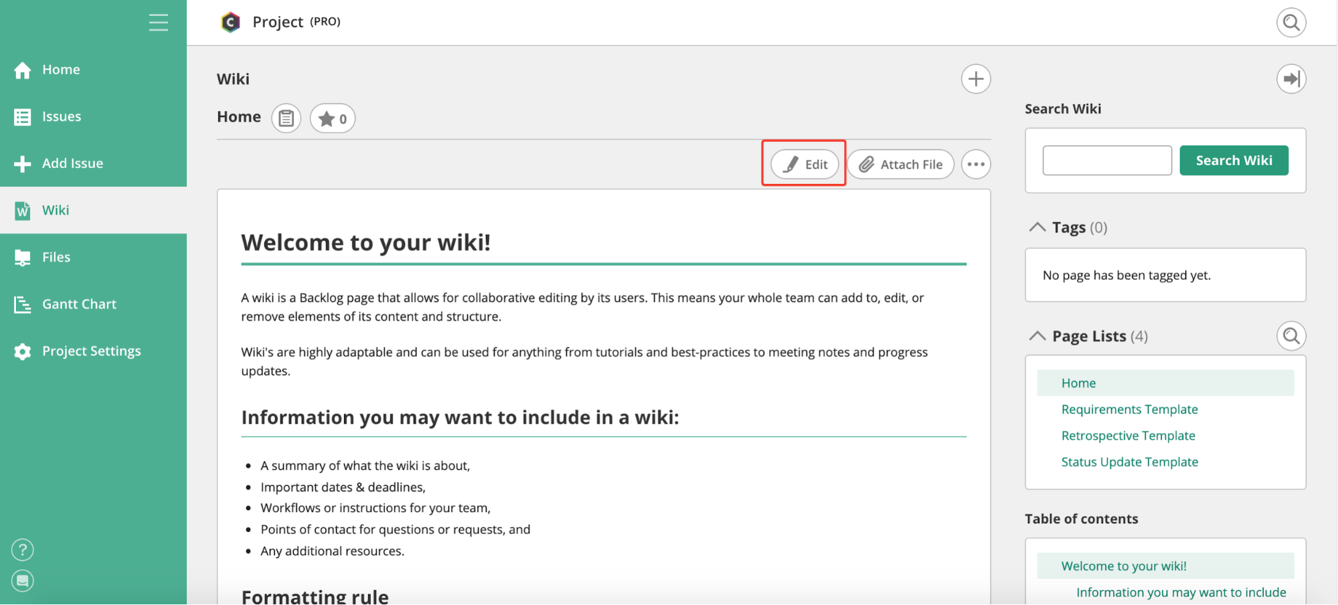Click the Attach File button
This screenshot has width=1338, height=605.
coord(900,165)
